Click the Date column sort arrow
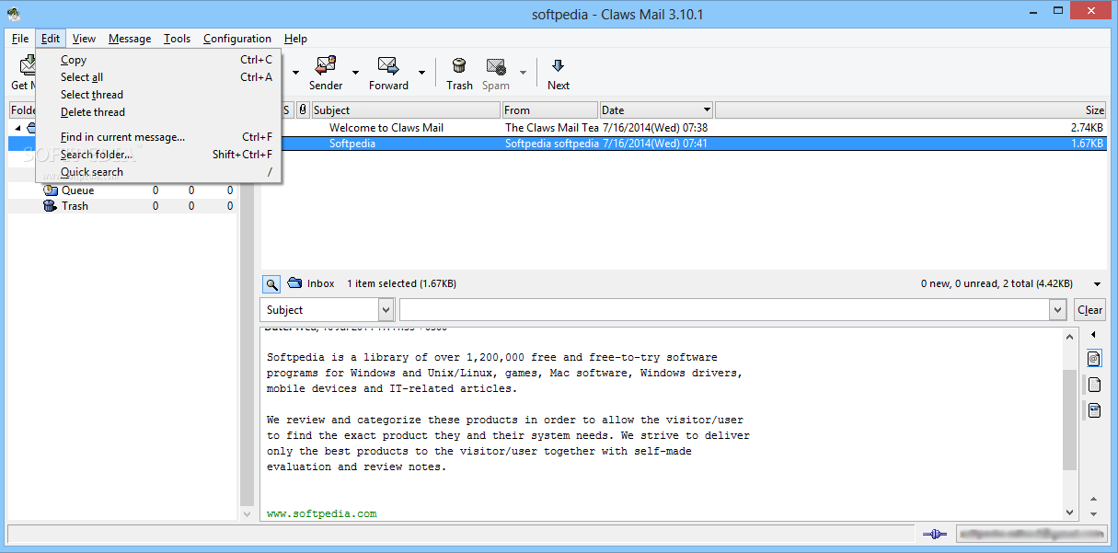The image size is (1118, 553). pos(706,110)
